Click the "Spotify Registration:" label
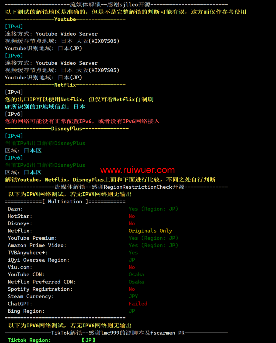The width and height of the screenshot is (276, 343). 40,289
